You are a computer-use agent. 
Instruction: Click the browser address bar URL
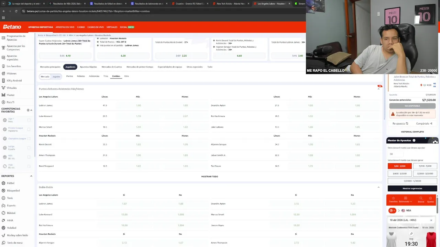tap(88, 11)
